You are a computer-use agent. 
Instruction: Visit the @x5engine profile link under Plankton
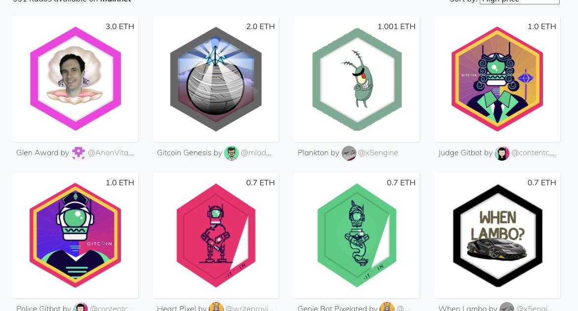378,153
